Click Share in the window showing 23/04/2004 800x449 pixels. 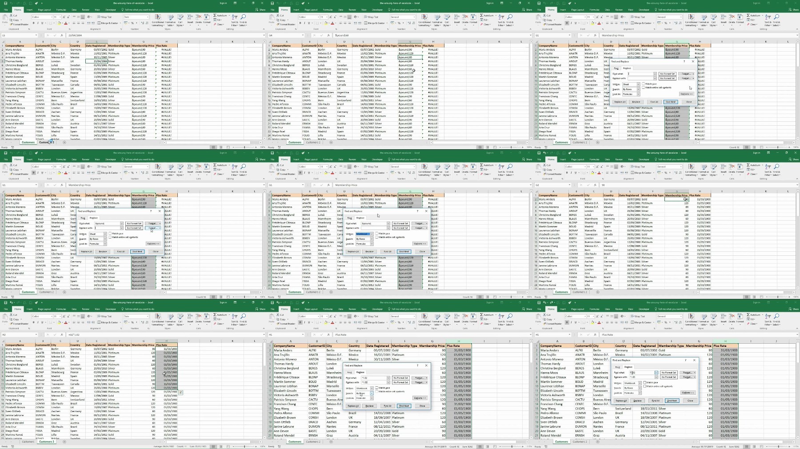[261, 10]
